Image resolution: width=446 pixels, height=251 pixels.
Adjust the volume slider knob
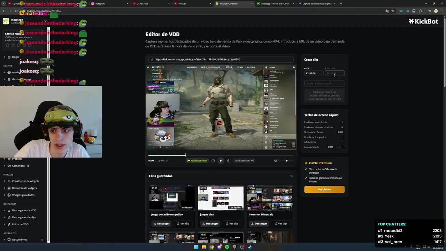click(286, 161)
